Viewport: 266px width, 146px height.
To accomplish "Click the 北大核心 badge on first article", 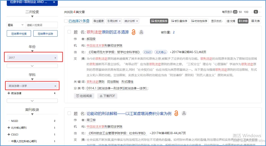I will click(161, 52).
